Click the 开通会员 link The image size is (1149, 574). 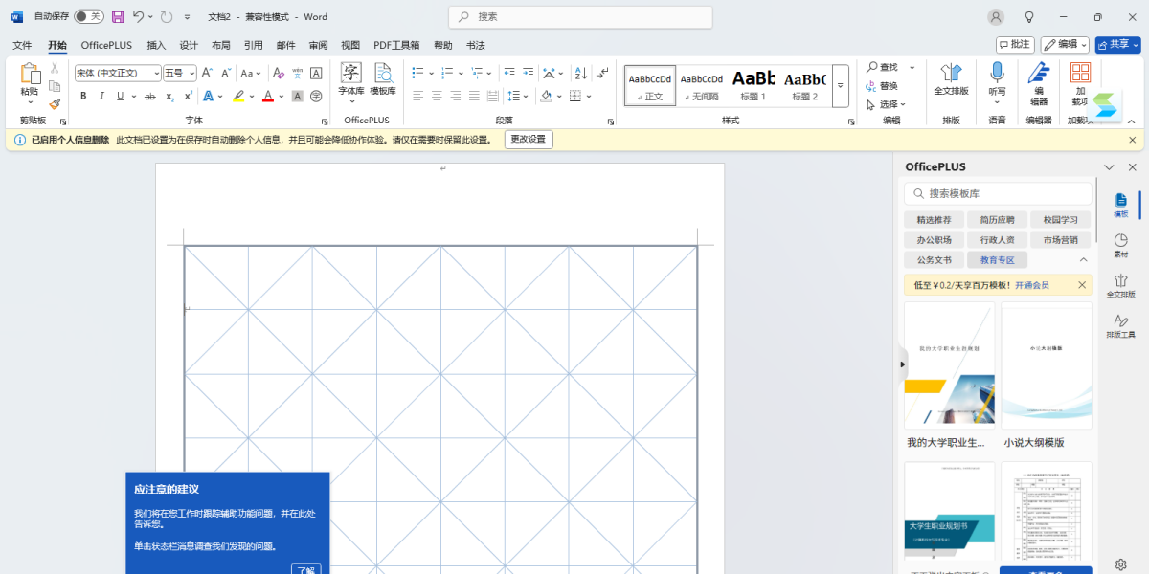click(1031, 285)
